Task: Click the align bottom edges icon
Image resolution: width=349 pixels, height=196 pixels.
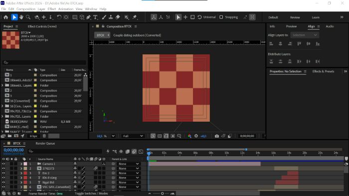Action: [318, 44]
